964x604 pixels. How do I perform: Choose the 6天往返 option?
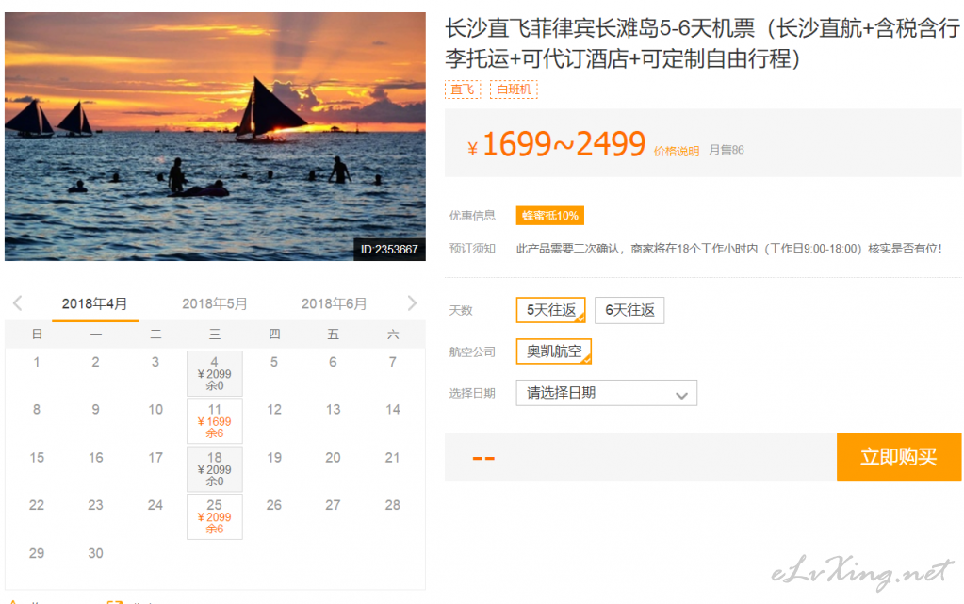tap(629, 310)
